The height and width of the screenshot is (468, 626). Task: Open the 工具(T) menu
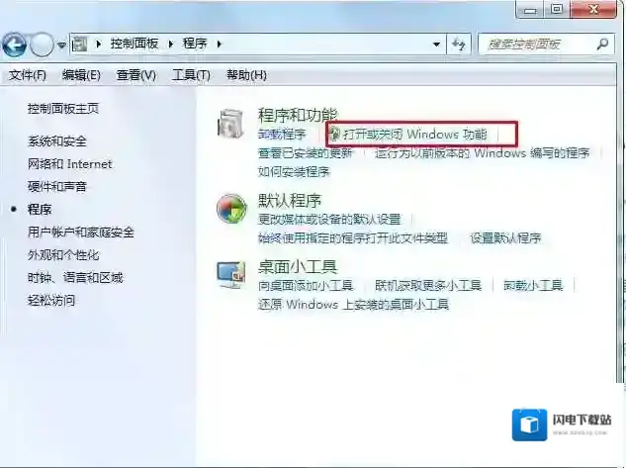pyautogui.click(x=191, y=74)
